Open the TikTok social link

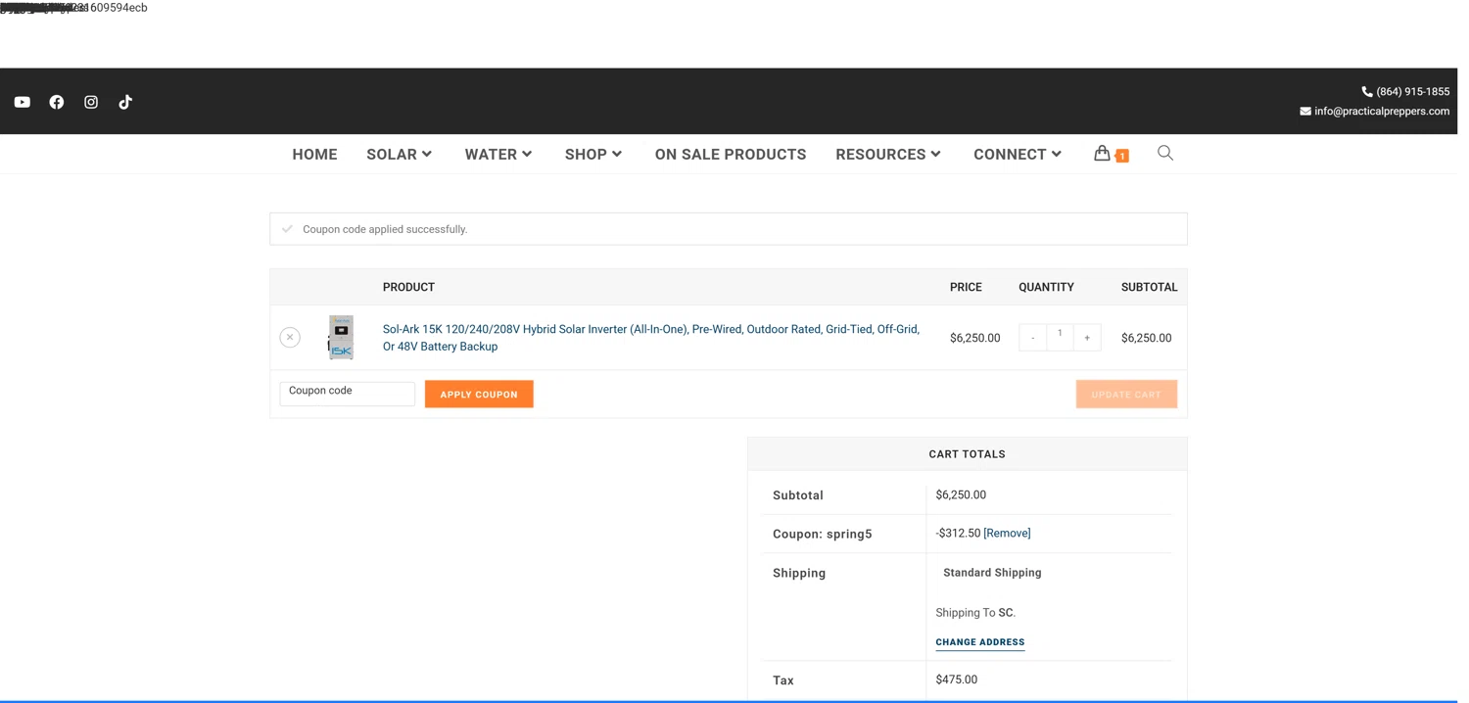(125, 102)
